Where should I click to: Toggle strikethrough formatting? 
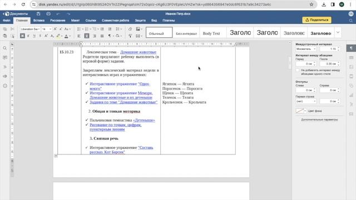click(x=40, y=36)
